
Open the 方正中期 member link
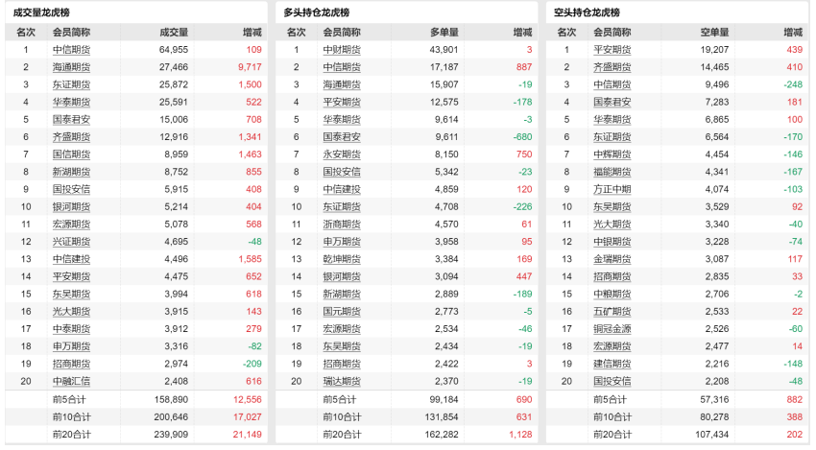tap(612, 189)
